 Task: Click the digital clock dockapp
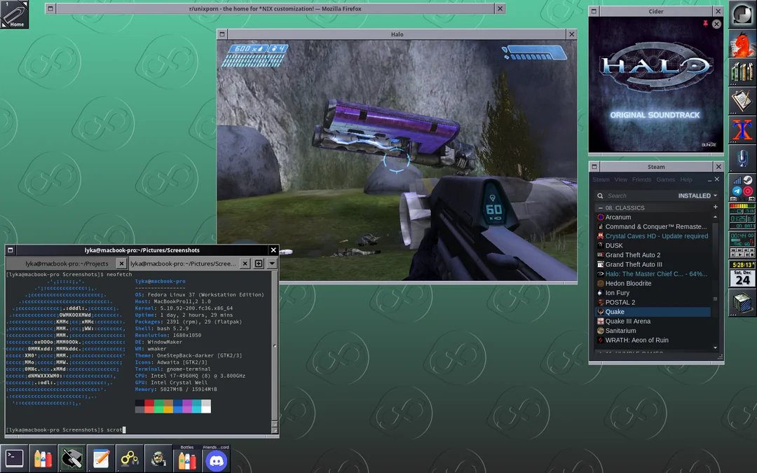[x=742, y=264]
